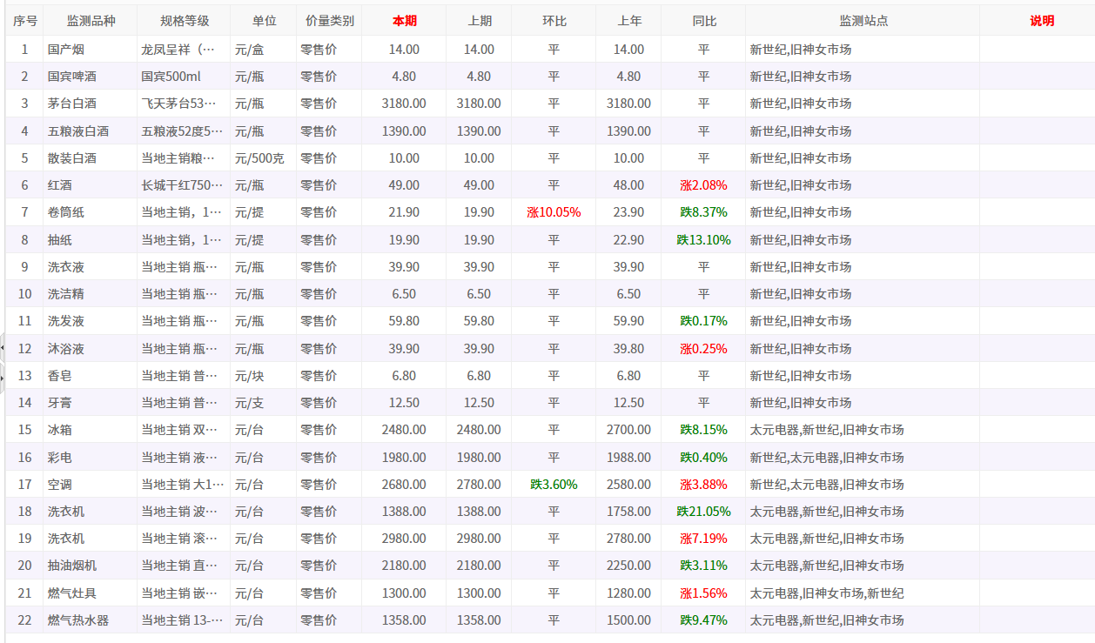The width and height of the screenshot is (1095, 643).
Task: Click the 涨7.19% value in row 19
Action: (703, 539)
